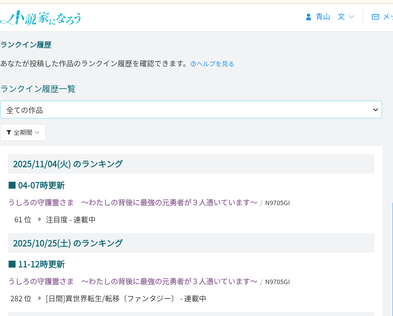Open novel title link under 2025/10/25 ranking
393x316 pixels.
pyautogui.click(x=132, y=282)
